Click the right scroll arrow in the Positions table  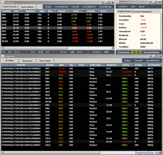coord(113,48)
